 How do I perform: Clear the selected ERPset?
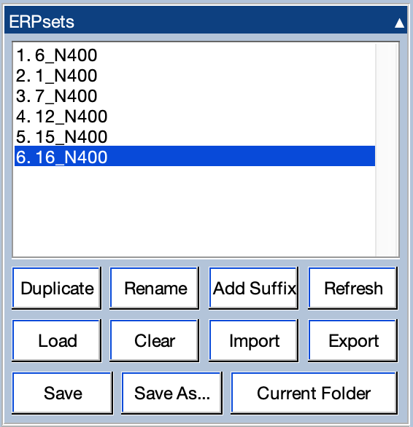(155, 341)
